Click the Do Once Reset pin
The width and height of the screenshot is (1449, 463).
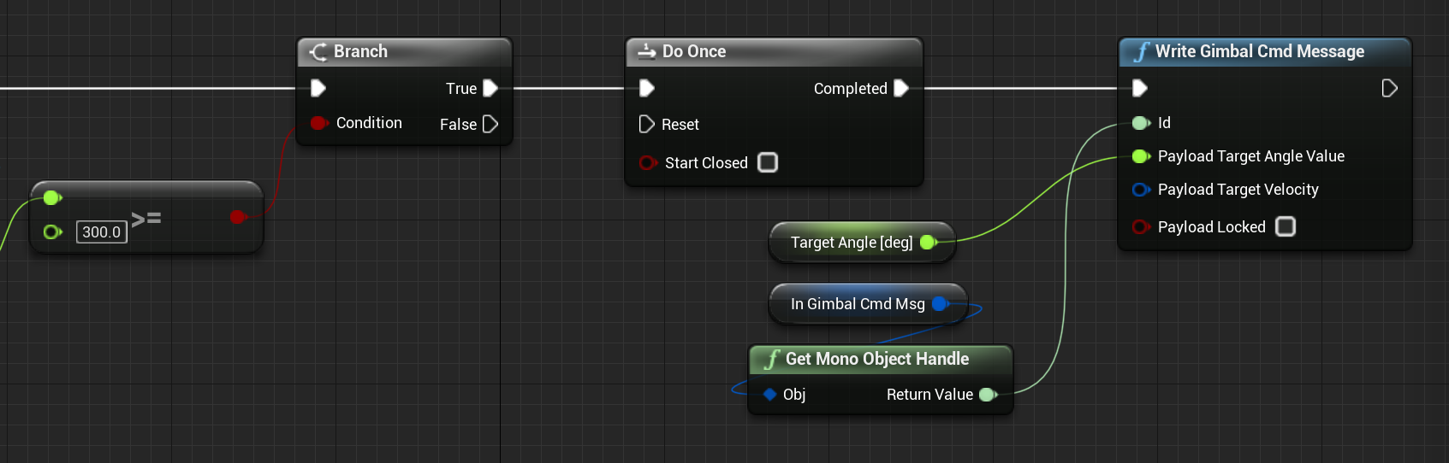647,125
